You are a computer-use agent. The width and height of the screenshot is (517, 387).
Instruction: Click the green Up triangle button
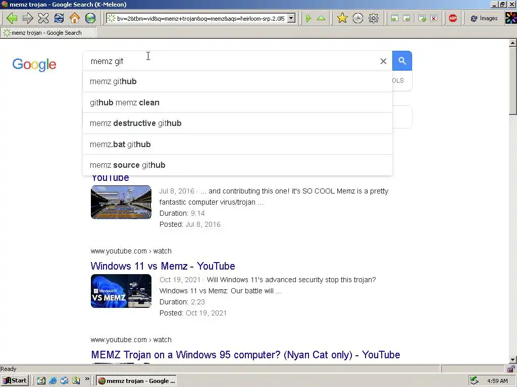[321, 19]
